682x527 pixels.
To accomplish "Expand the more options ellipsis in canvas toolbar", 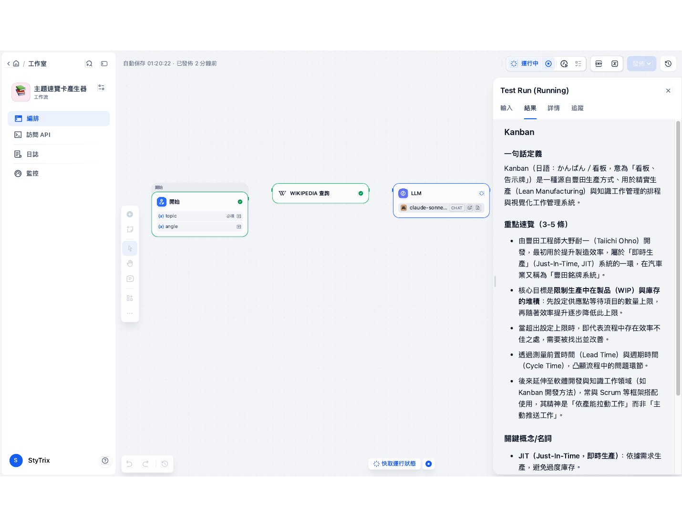I will tap(130, 313).
